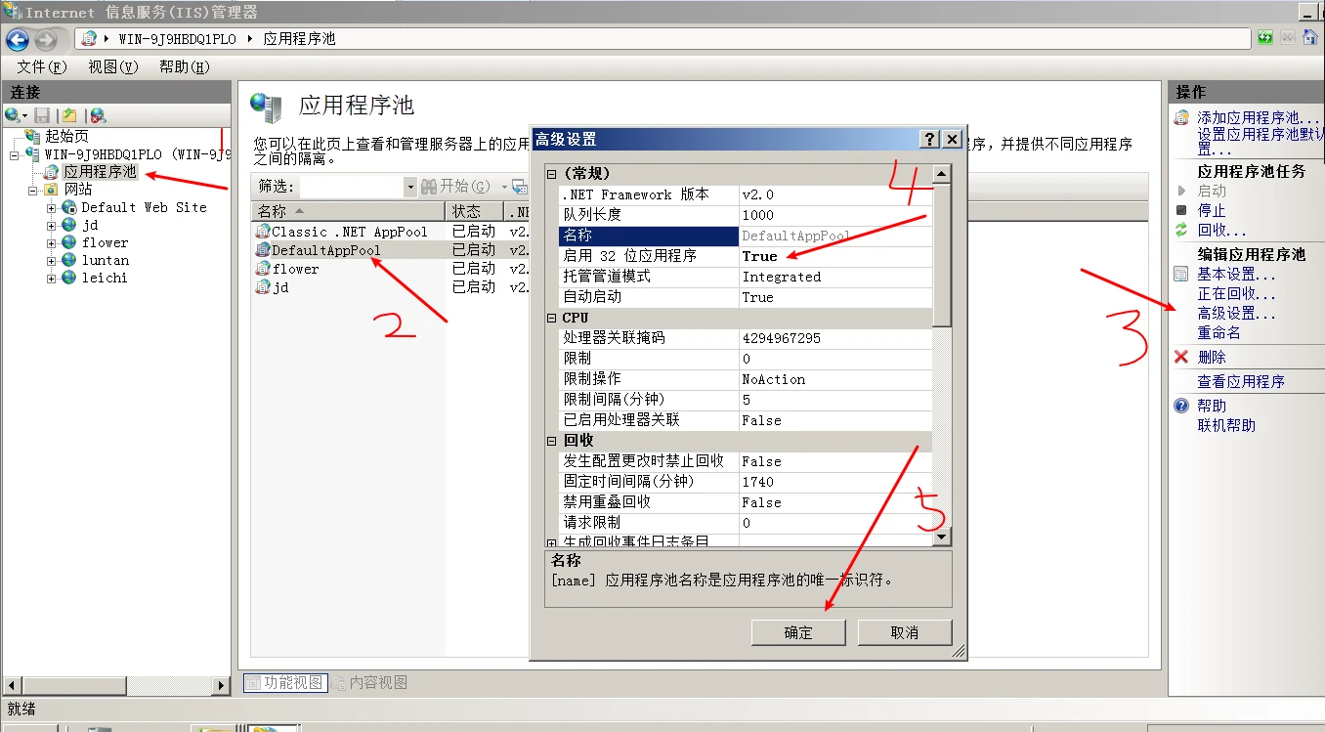This screenshot has height=732, width=1325.
Task: Switch to 功能视图 tab
Action: click(x=284, y=682)
